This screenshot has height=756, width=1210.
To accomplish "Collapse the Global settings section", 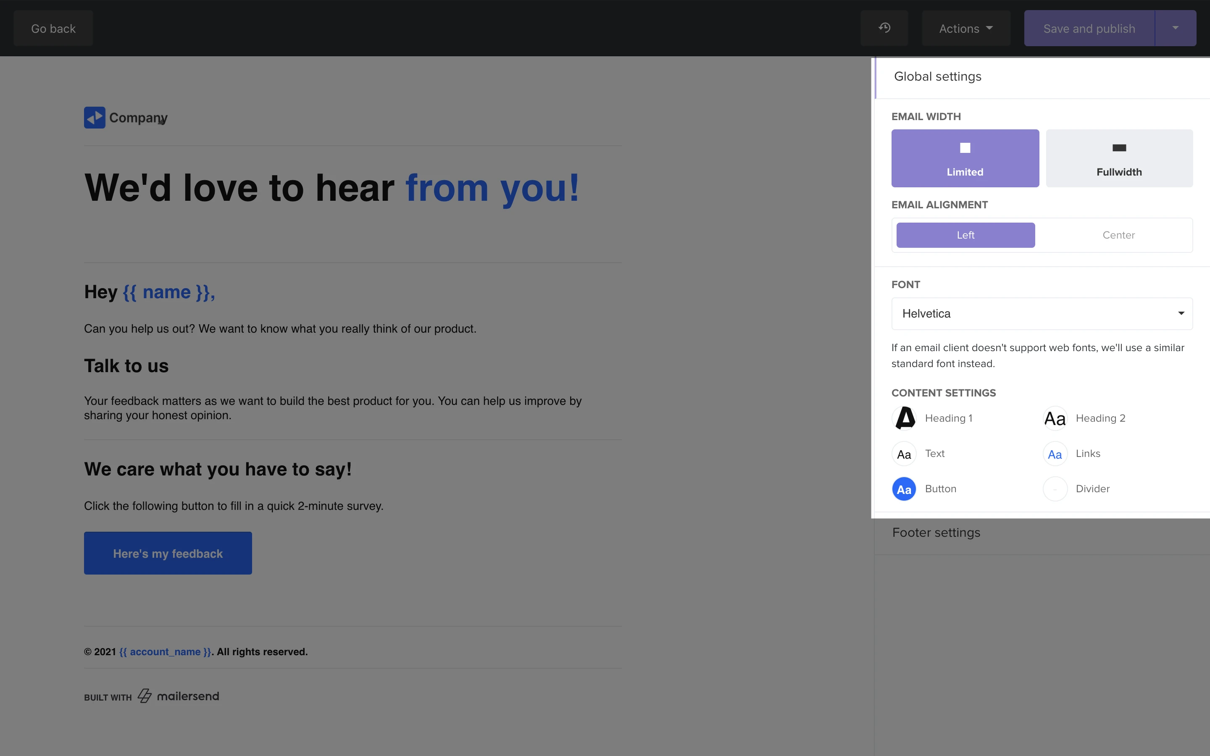I will point(937,76).
